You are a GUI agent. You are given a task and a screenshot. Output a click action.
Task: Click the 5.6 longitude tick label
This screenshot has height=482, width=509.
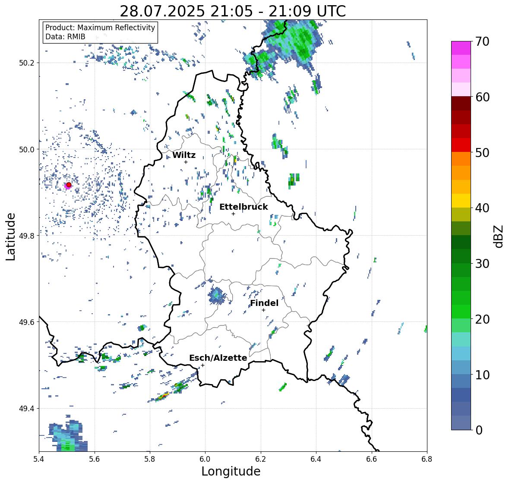[95, 459]
